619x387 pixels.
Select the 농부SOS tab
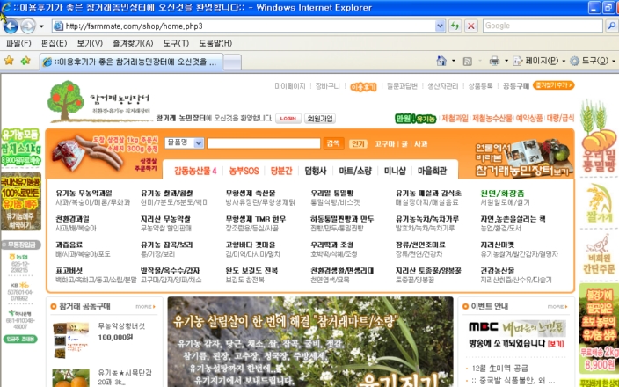244,171
